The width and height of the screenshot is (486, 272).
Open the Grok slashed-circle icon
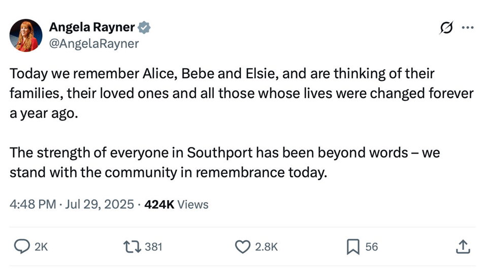(x=446, y=27)
